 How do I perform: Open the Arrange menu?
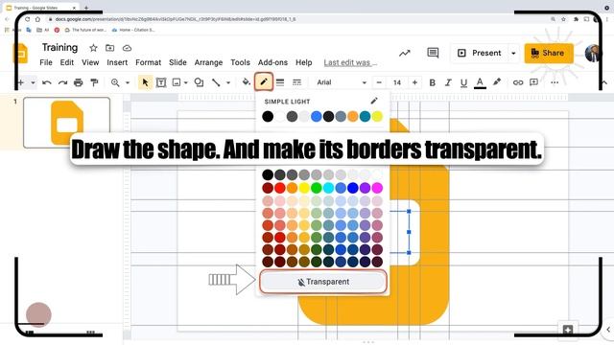208,62
